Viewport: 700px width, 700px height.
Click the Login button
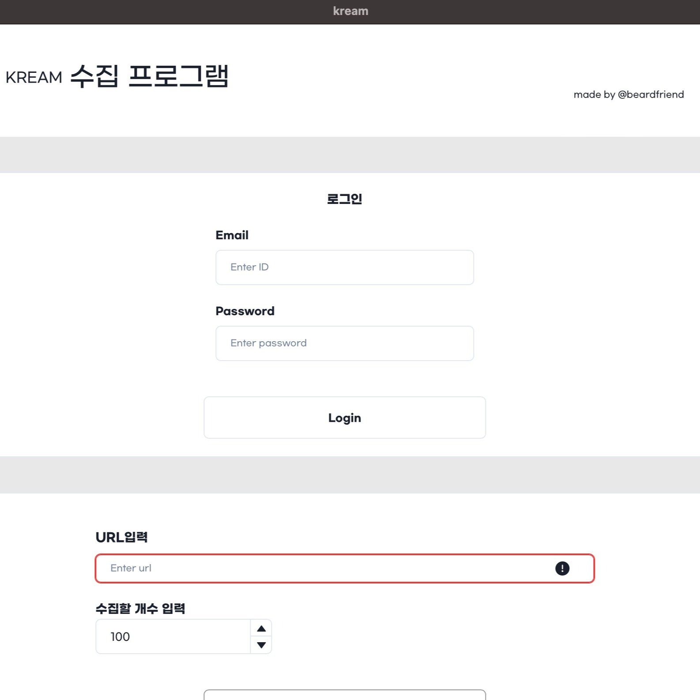coord(345,418)
